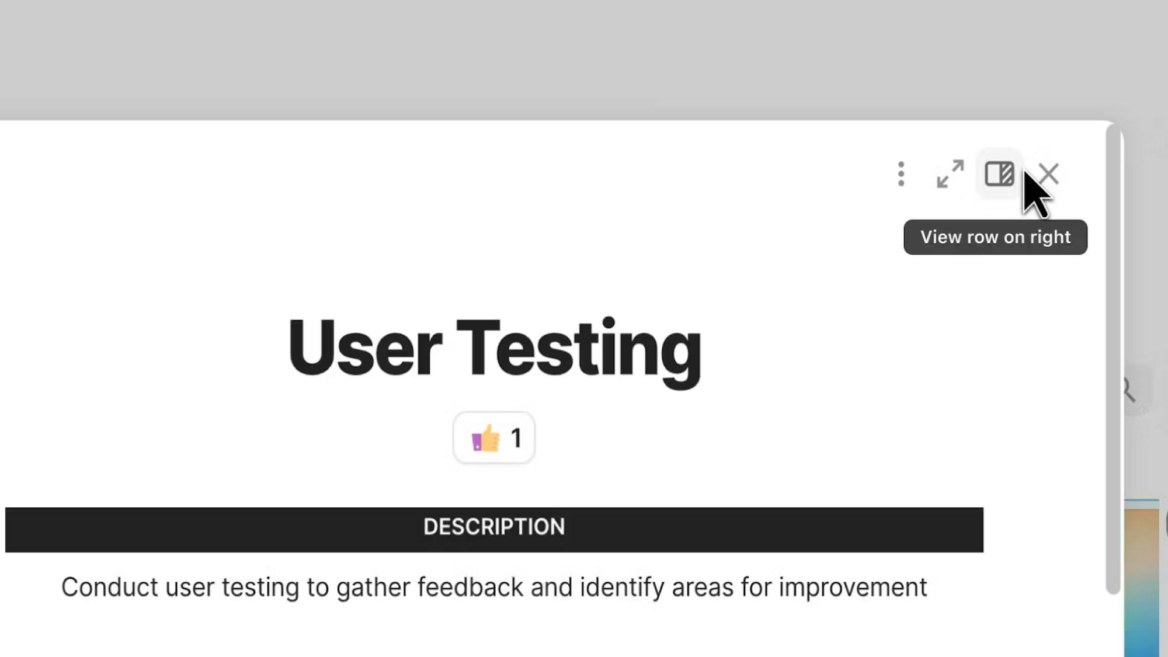Open the three-dot more options menu
This screenshot has height=657, width=1168.
coord(901,174)
